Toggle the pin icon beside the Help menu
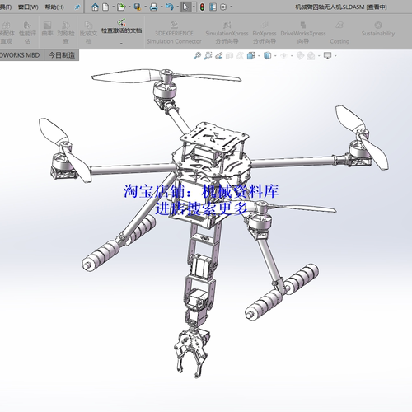Screen dimensions: 412x412 (x=77, y=7)
